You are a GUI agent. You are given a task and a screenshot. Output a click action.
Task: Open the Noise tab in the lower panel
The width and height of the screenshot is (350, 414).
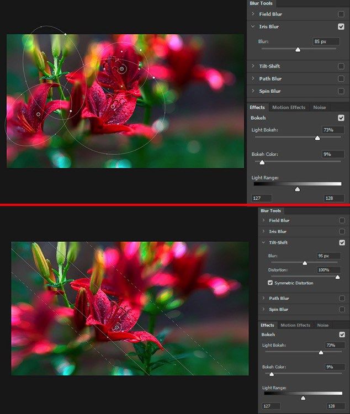point(322,325)
